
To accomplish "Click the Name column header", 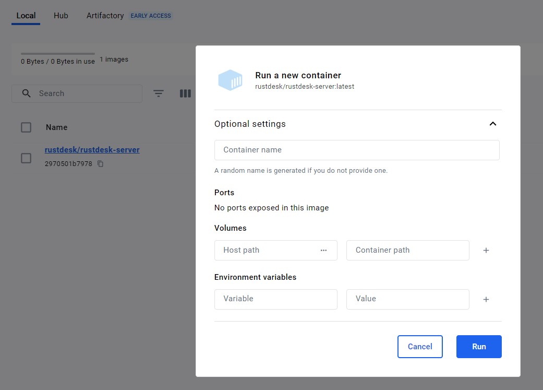I will [x=57, y=127].
